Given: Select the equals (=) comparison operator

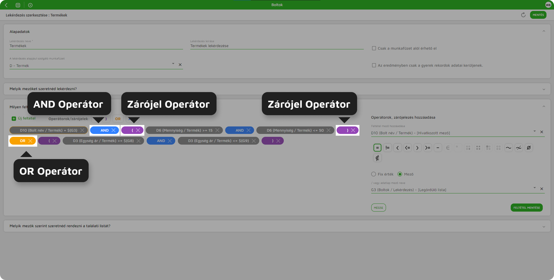Looking at the screenshot, I should 377,148.
